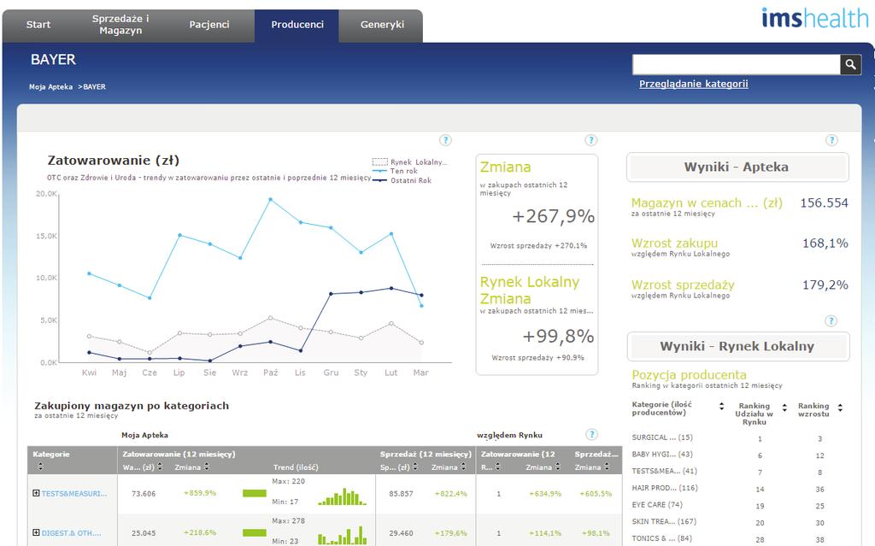This screenshot has width=875, height=546.
Task: Open the Sprzedaże i Magazyn tab
Action: [x=120, y=25]
